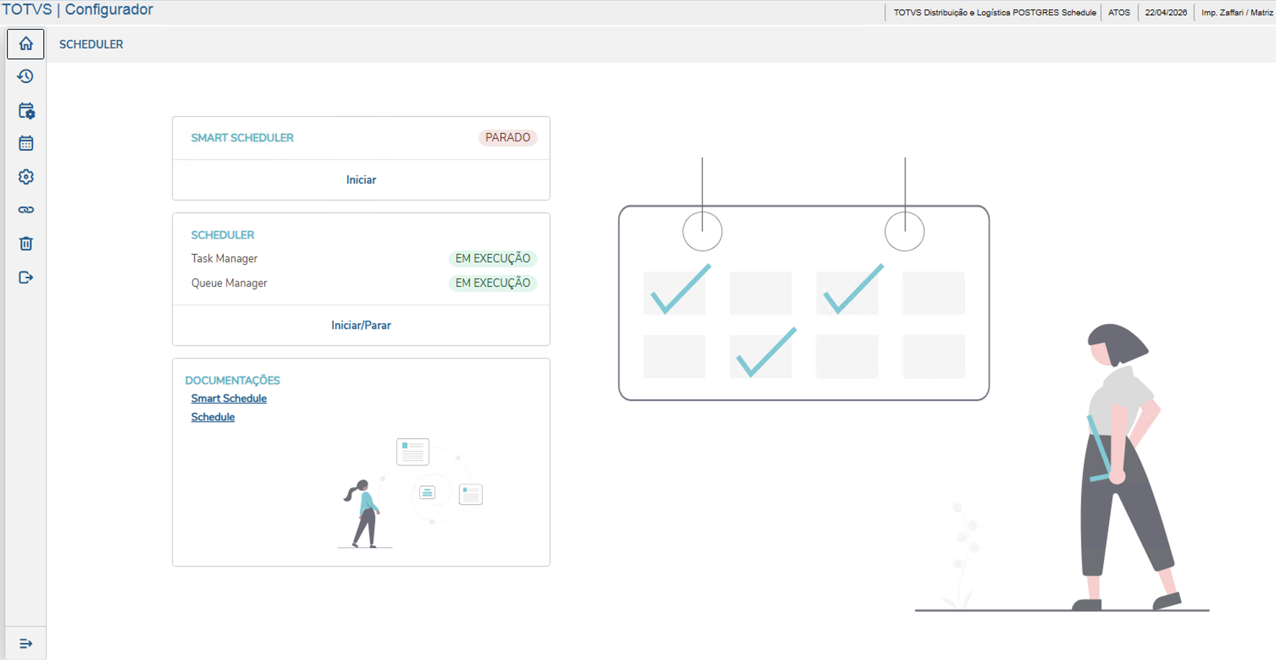Click the date 22/04/2026 in header
The width and height of the screenshot is (1276, 660).
pyautogui.click(x=1166, y=12)
